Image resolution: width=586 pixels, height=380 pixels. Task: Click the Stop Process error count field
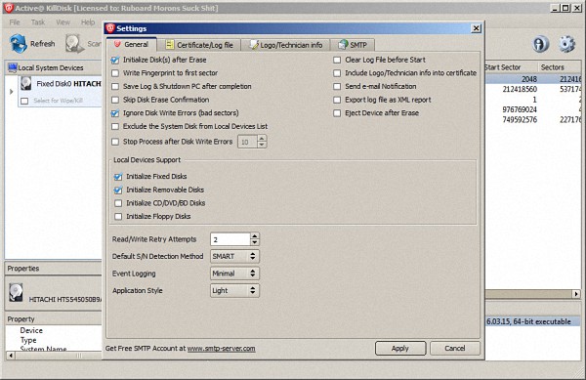[x=247, y=142]
